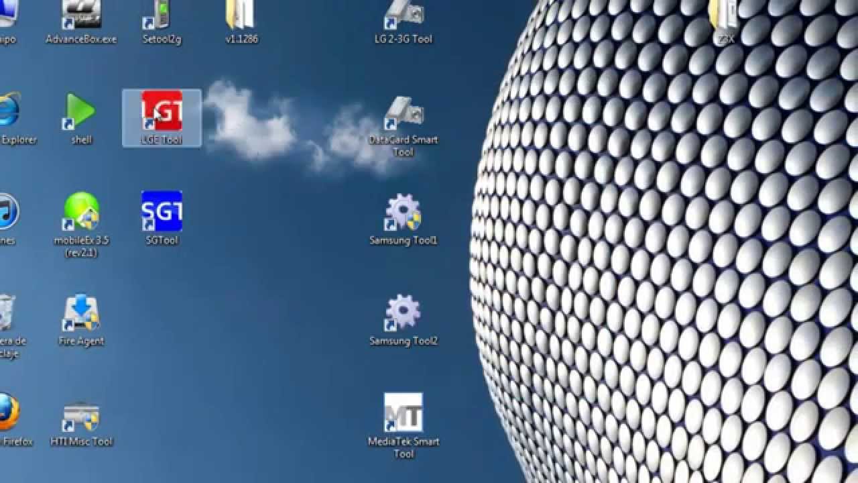Open the LG 2-3G Tool shortcut
This screenshot has width=858, height=483.
tap(403, 21)
